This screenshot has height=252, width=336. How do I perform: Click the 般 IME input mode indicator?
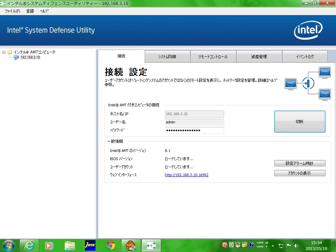pos(231,245)
